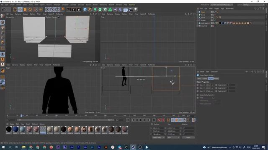Open the Size mode dropdown in Coordinates
Image resolution: width=268 pixels, height=150 pixels.
(173, 137)
